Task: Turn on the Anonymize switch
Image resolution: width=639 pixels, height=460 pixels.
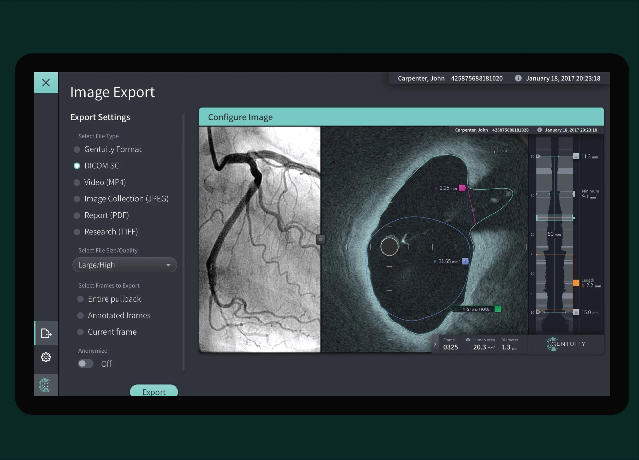Action: click(86, 364)
